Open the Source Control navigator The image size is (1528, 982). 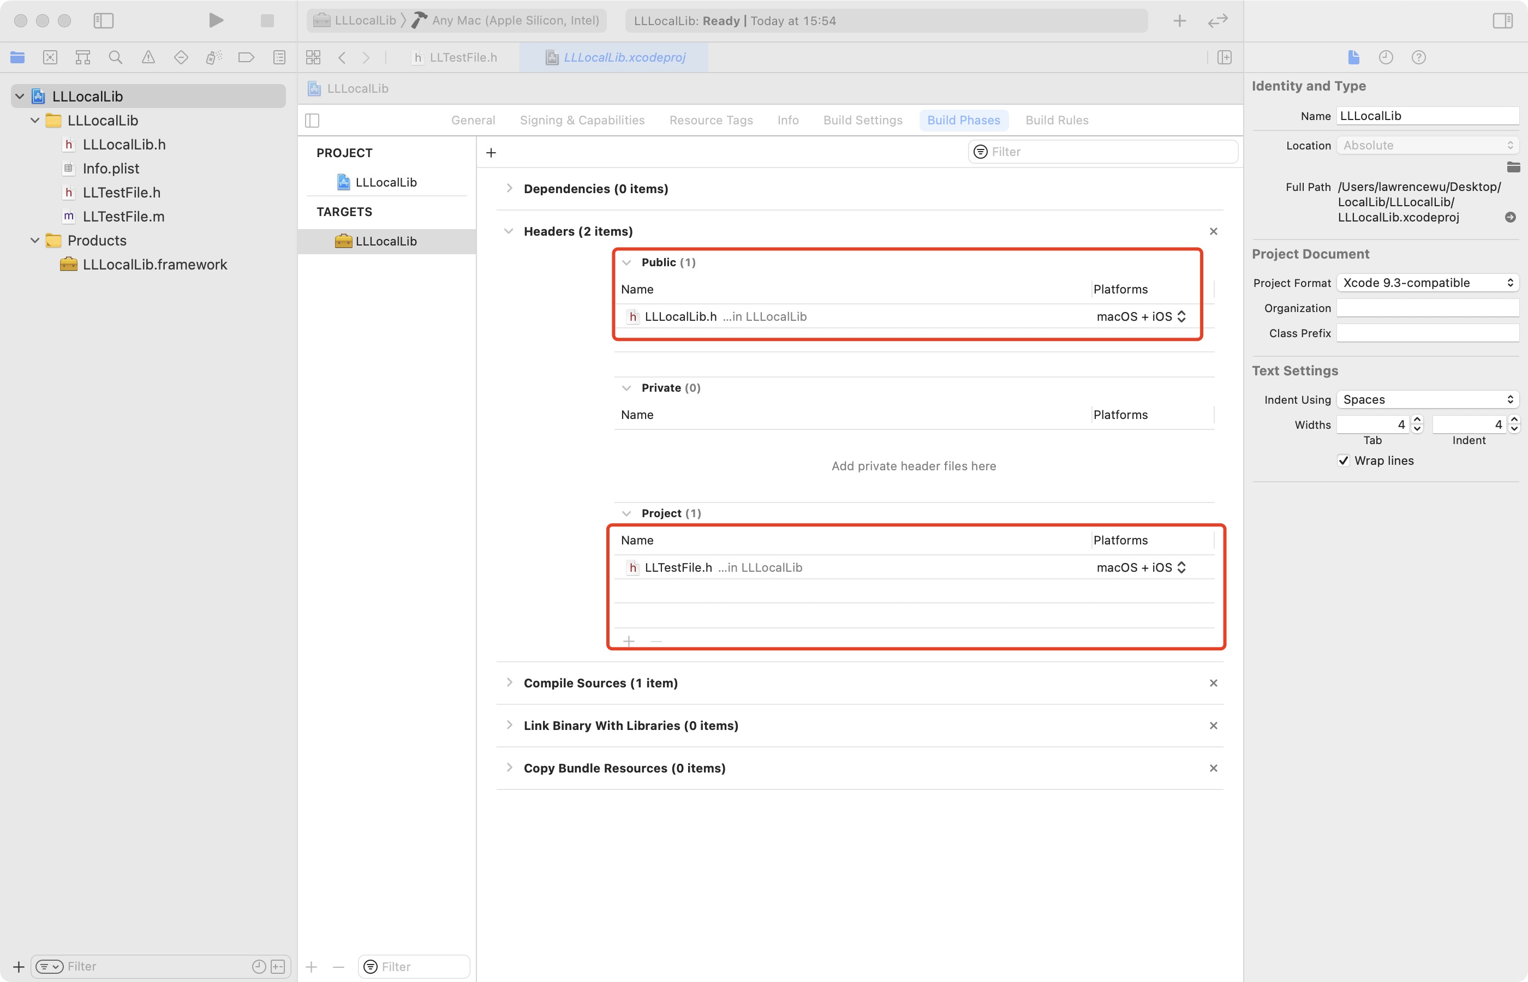[50, 57]
